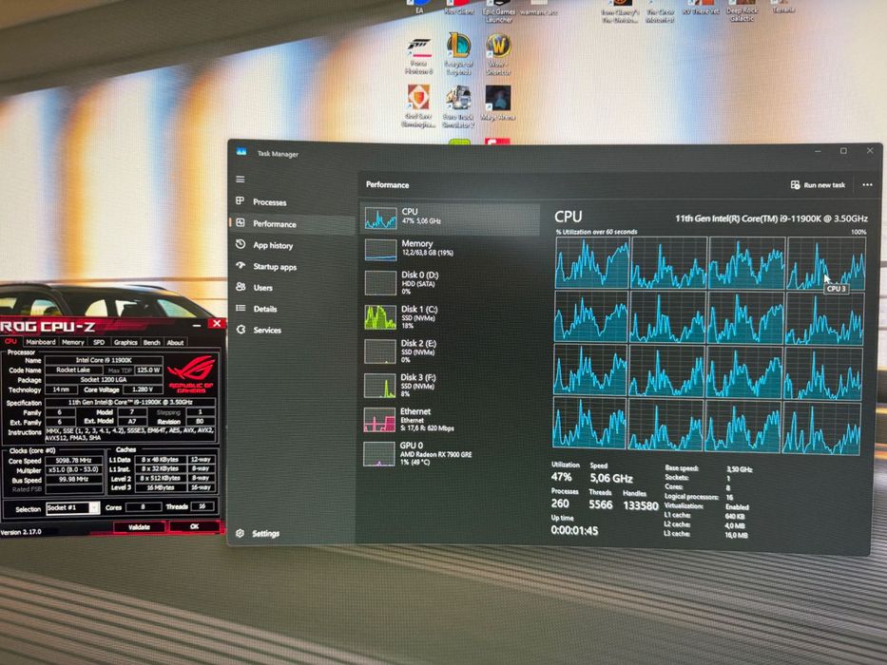
Task: Click the Core Voltage 1.280 V field
Action: coord(142,389)
